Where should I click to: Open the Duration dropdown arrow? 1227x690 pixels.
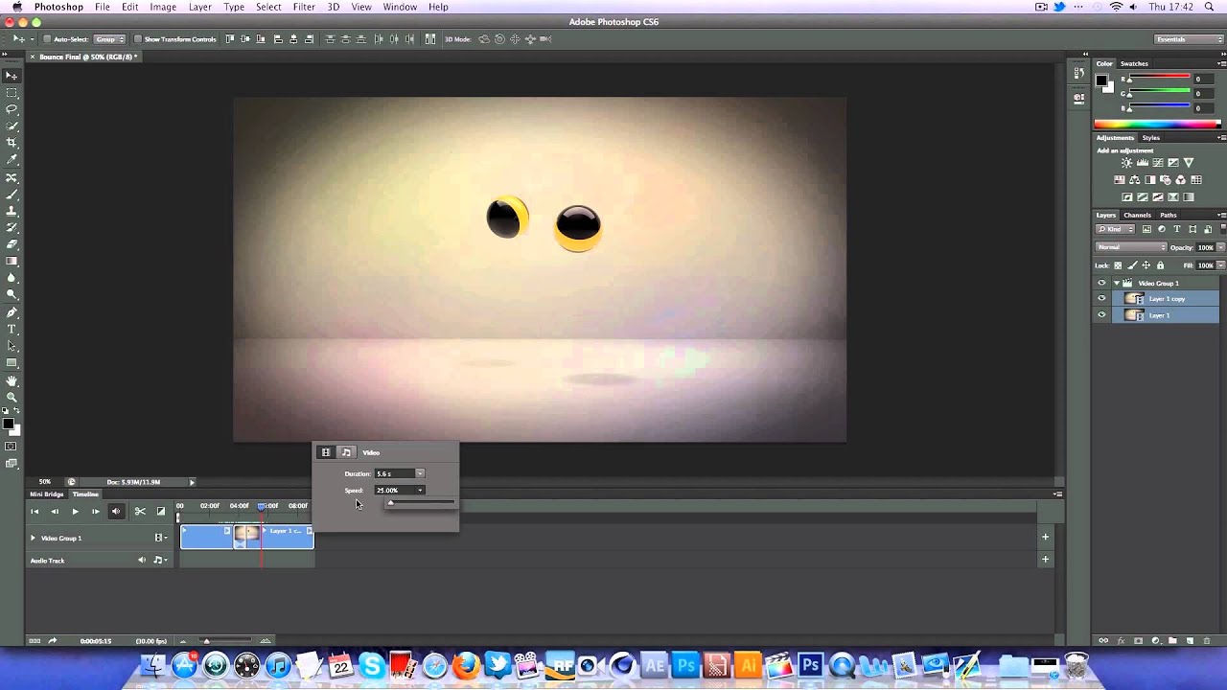pyautogui.click(x=419, y=473)
